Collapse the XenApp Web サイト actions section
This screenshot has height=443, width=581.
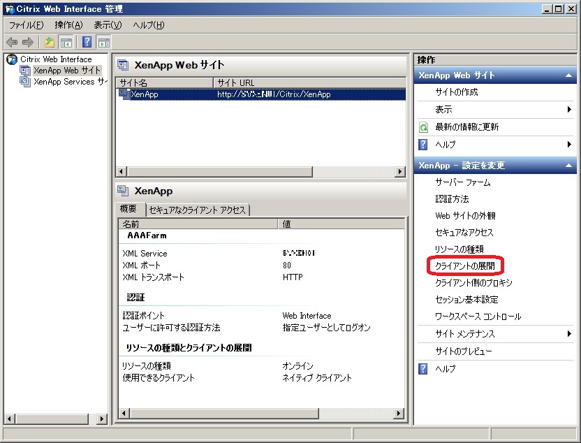tap(568, 75)
